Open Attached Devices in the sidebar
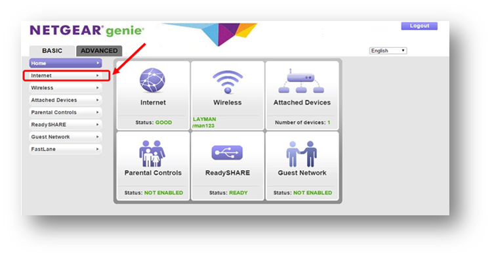Viewport: 492px width, 258px height. (x=66, y=100)
